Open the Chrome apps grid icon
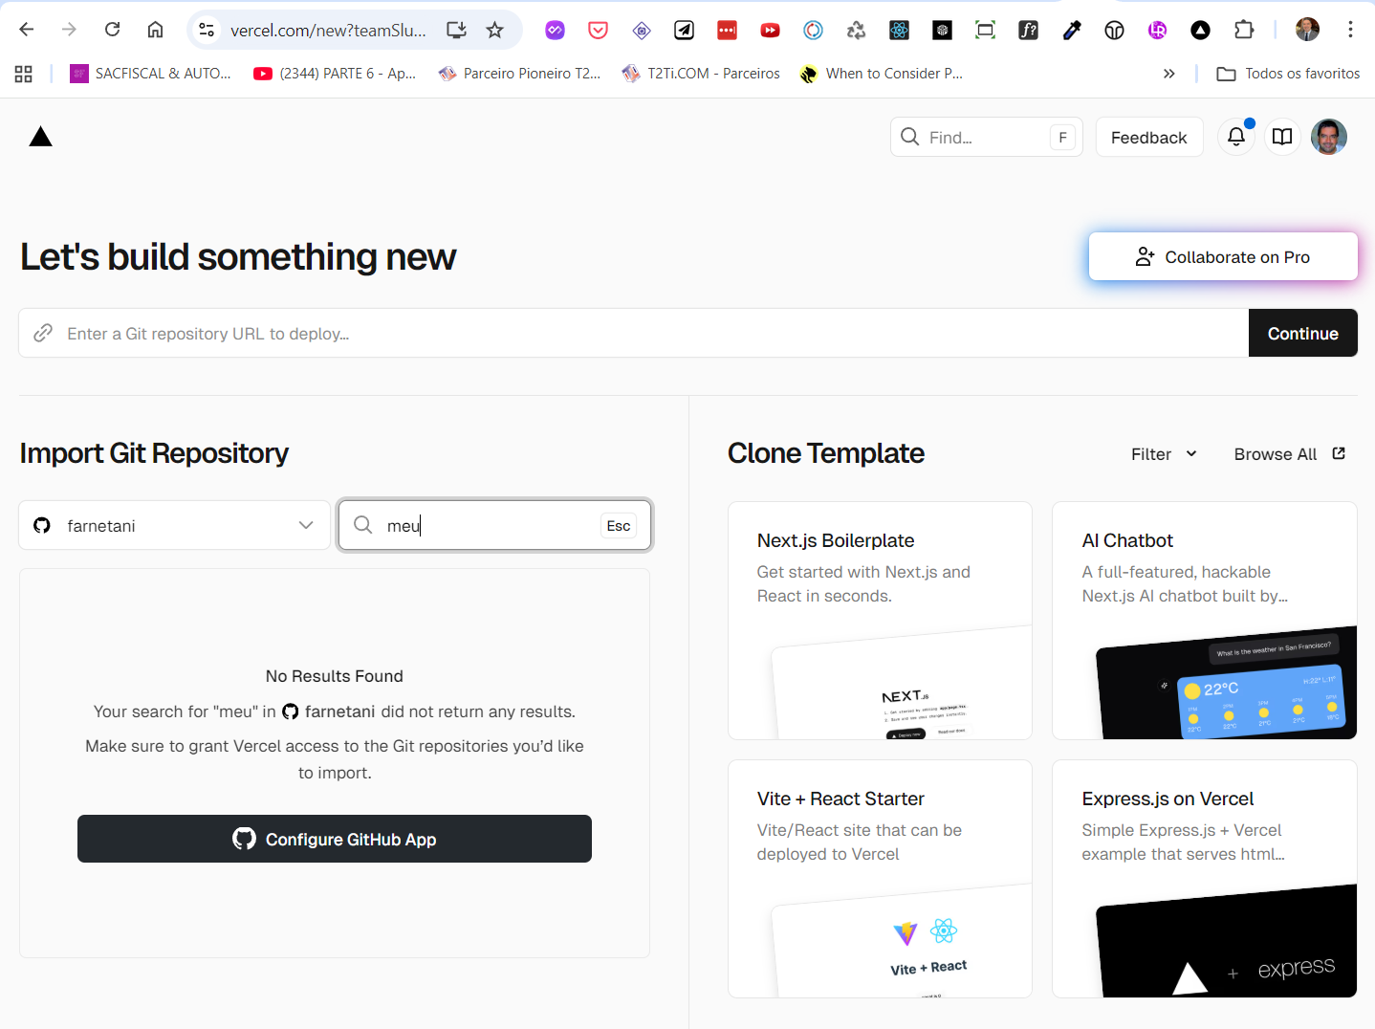 24,74
